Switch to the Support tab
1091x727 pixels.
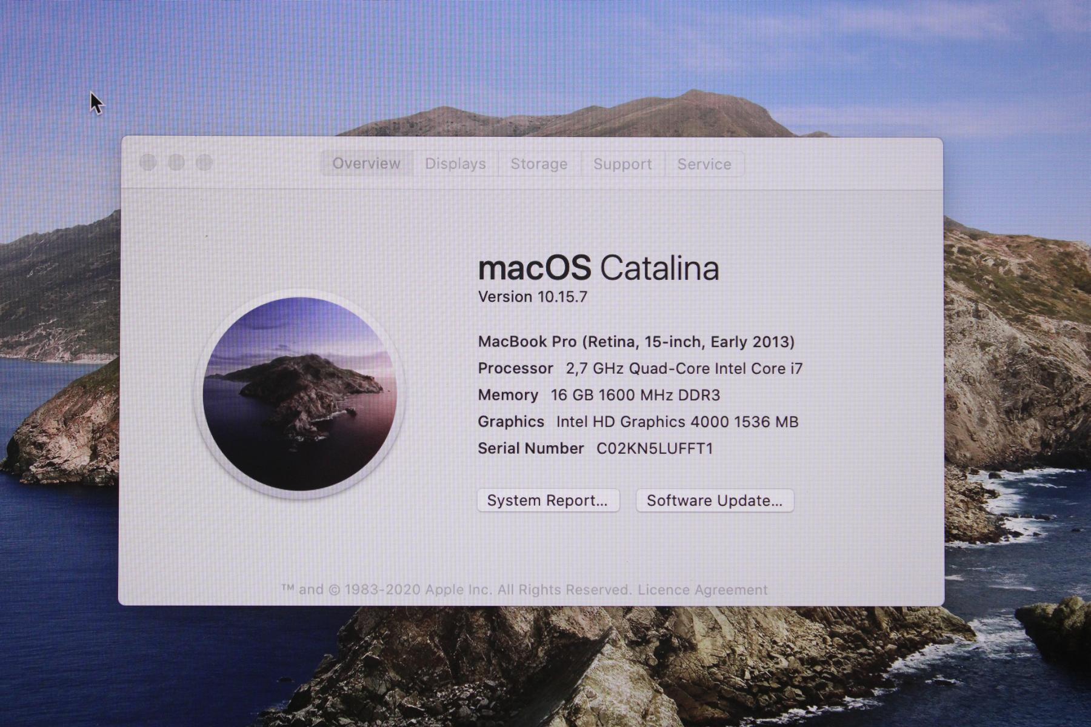click(x=622, y=164)
